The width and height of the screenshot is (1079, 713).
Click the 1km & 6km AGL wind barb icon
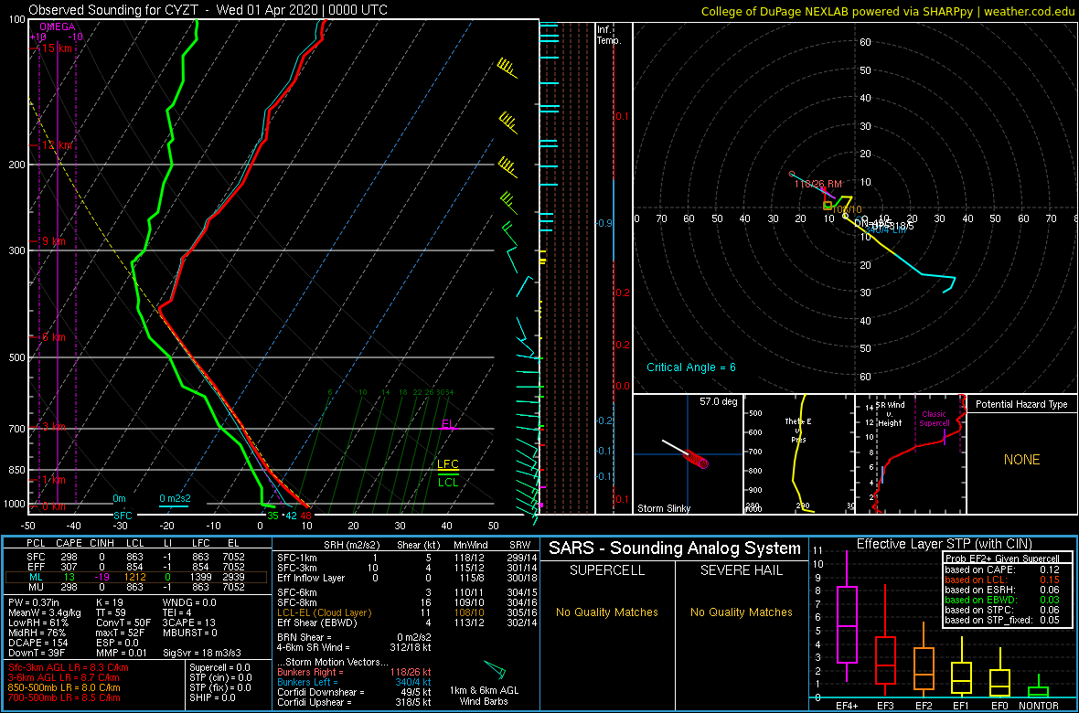coord(495,670)
